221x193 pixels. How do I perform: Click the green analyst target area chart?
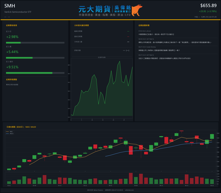click(x=102, y=88)
